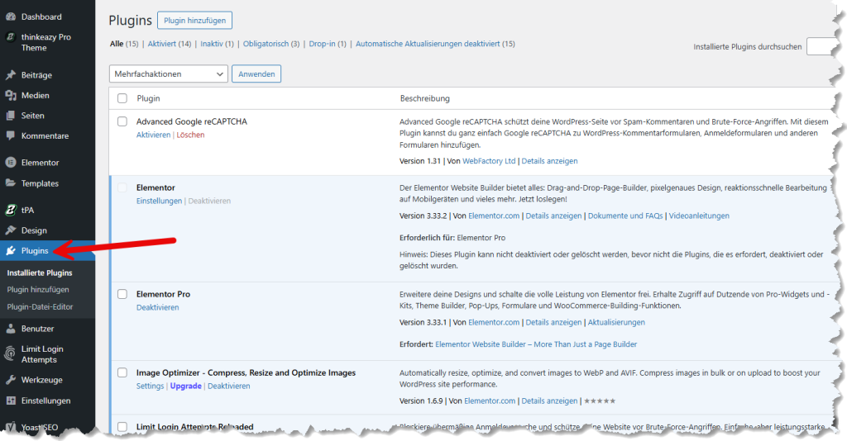
Task: Click the Werkzeuge wrench icon
Action: click(x=10, y=380)
